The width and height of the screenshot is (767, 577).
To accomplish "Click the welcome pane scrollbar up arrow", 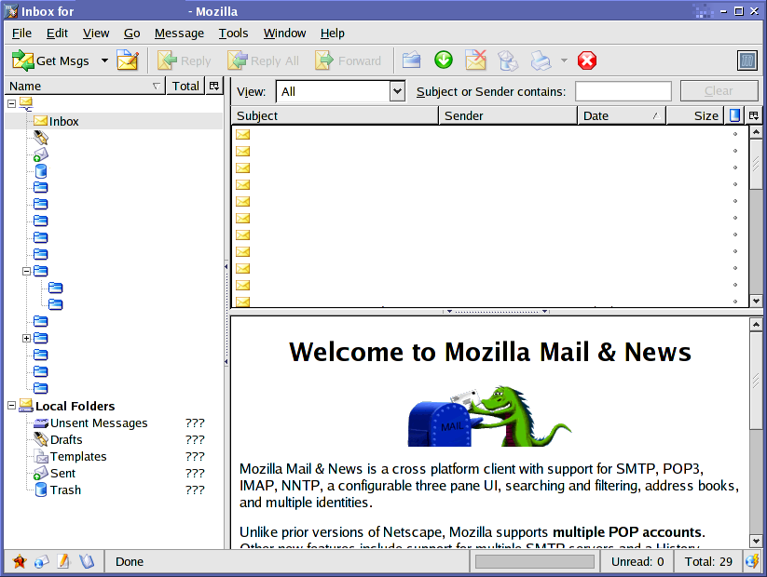I will tap(756, 325).
